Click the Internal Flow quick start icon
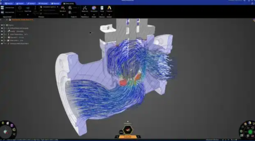This screenshot has width=255, height=141. coord(3,8)
